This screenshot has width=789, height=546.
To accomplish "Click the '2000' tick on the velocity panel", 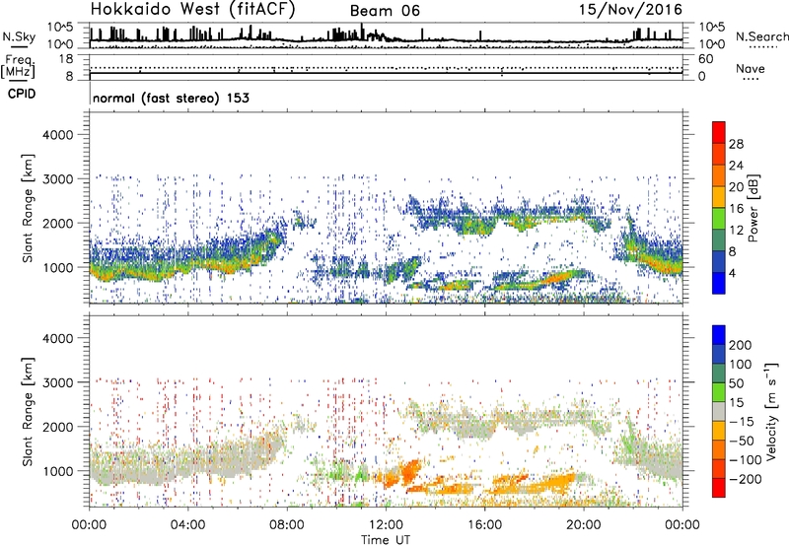I will [x=57, y=427].
